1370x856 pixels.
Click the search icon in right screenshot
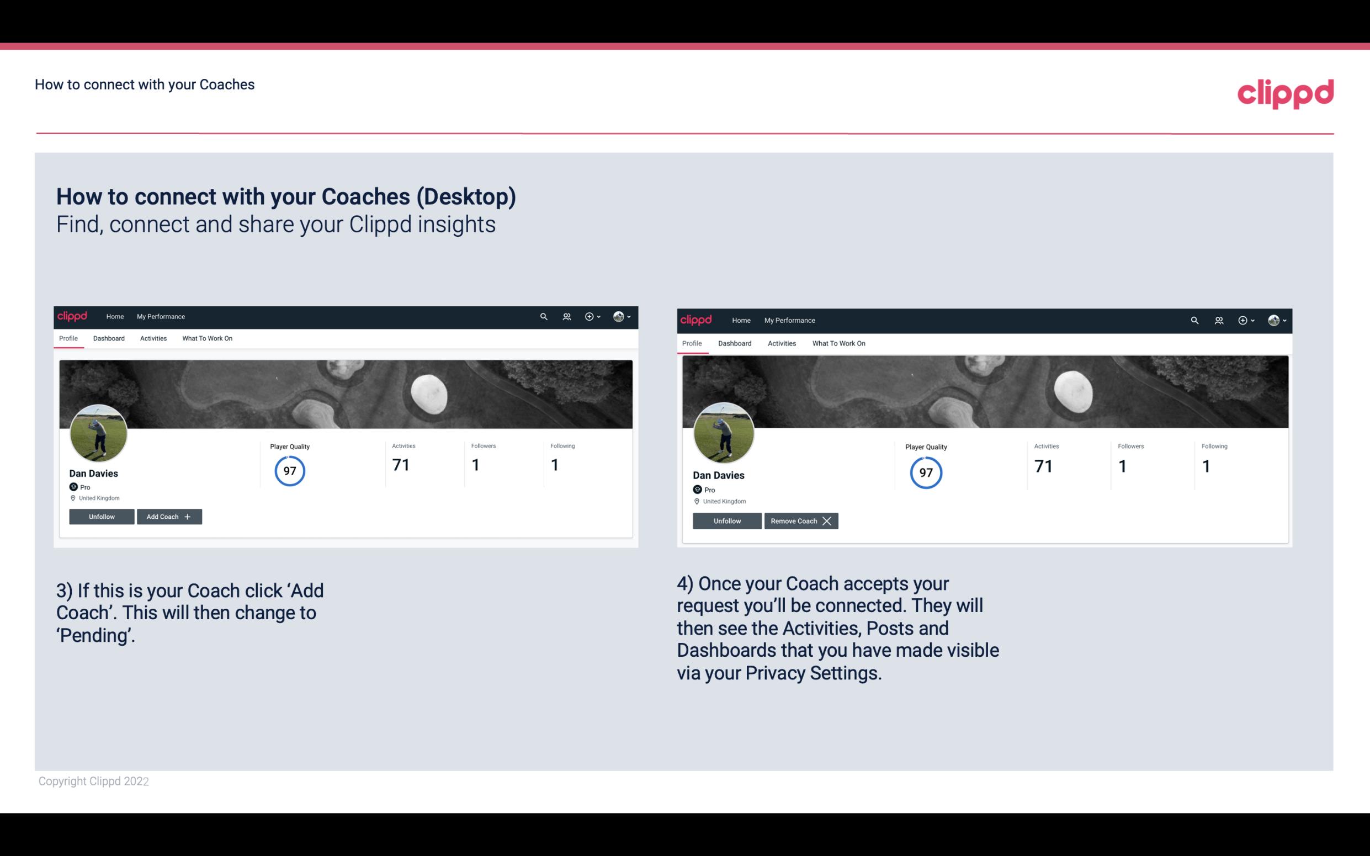point(1193,320)
